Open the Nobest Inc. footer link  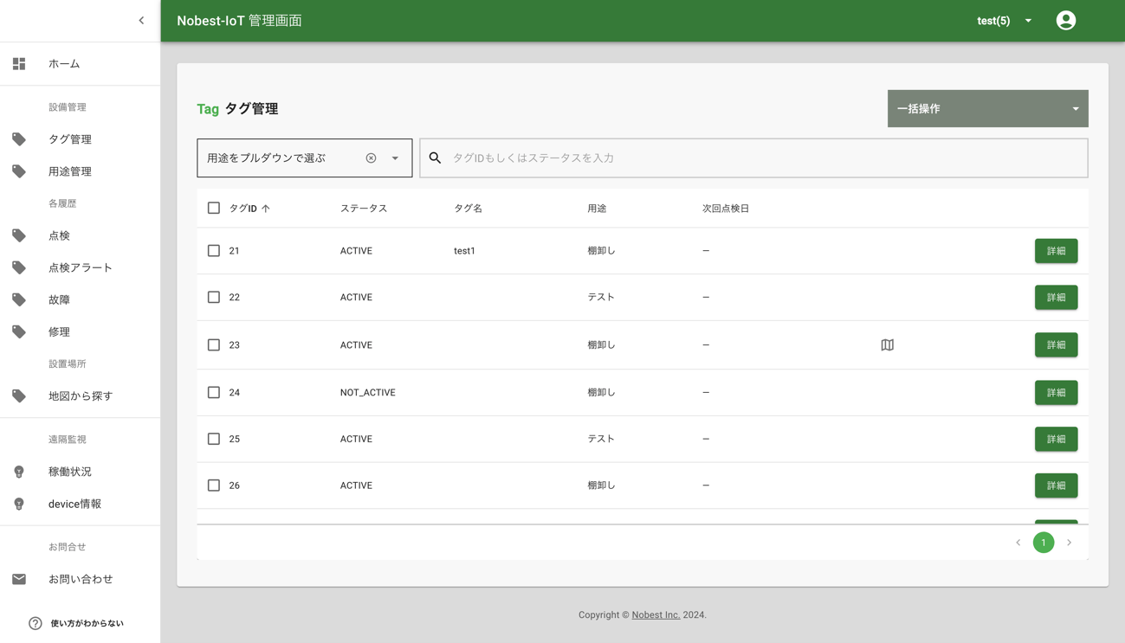pos(656,614)
